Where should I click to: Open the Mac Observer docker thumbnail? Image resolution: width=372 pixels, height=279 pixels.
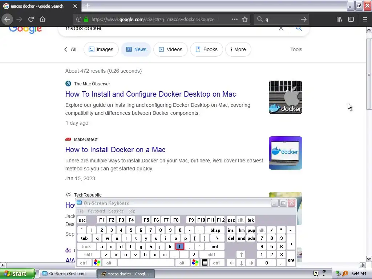[x=286, y=97]
